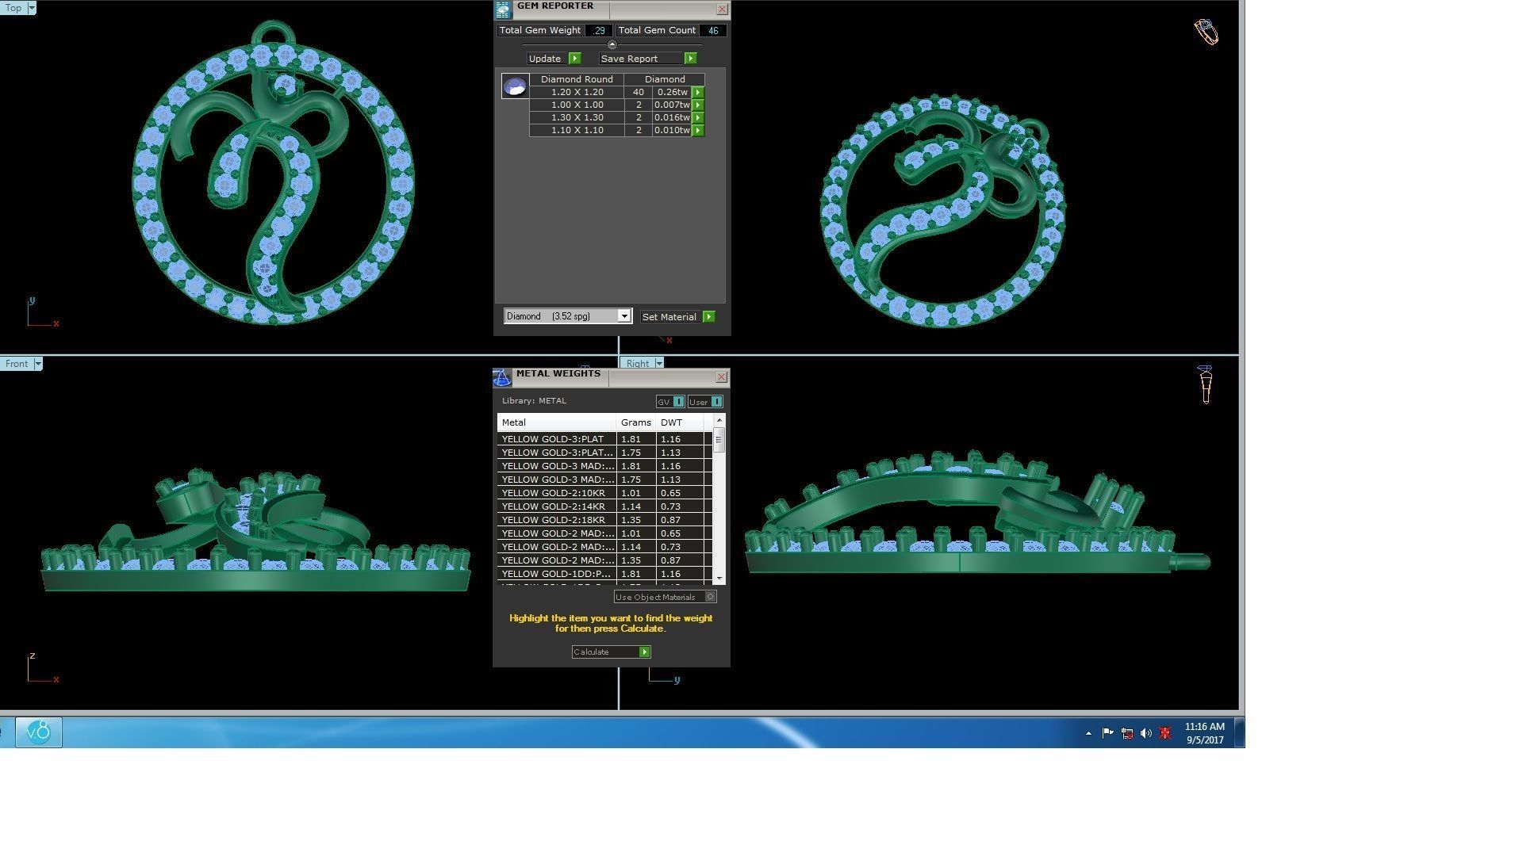Viewport: 1523px width, 856px height.
Task: Click the Gem Reporter panel icon
Action: [503, 10]
